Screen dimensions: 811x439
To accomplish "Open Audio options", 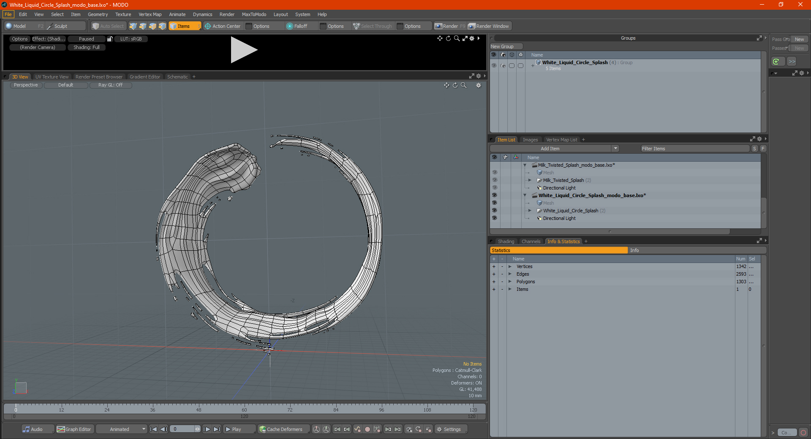I will click(38, 429).
